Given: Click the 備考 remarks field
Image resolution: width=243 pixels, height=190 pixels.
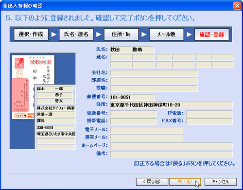Looking at the screenshot, I should coord(171,154).
